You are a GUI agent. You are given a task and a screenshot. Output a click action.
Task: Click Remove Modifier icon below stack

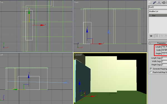click(166, 36)
